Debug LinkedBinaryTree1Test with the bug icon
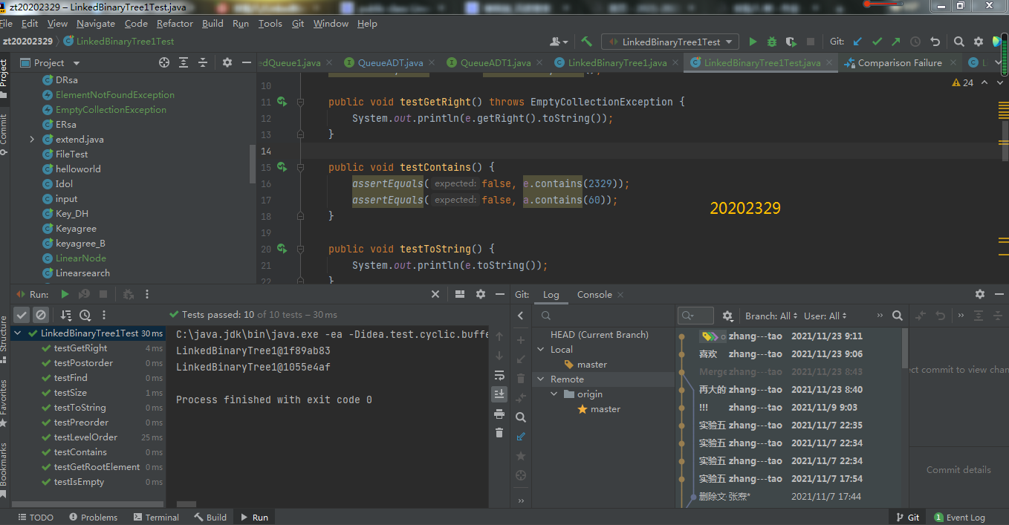This screenshot has width=1009, height=525. (772, 42)
